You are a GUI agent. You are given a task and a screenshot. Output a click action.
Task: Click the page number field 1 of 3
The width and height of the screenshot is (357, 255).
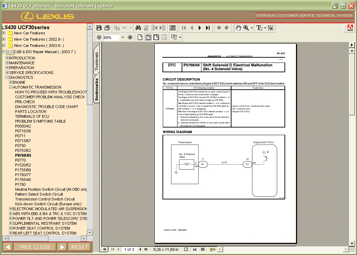129,249
